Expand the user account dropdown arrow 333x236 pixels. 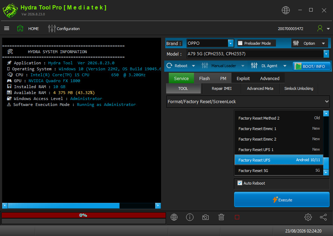coord(328,29)
